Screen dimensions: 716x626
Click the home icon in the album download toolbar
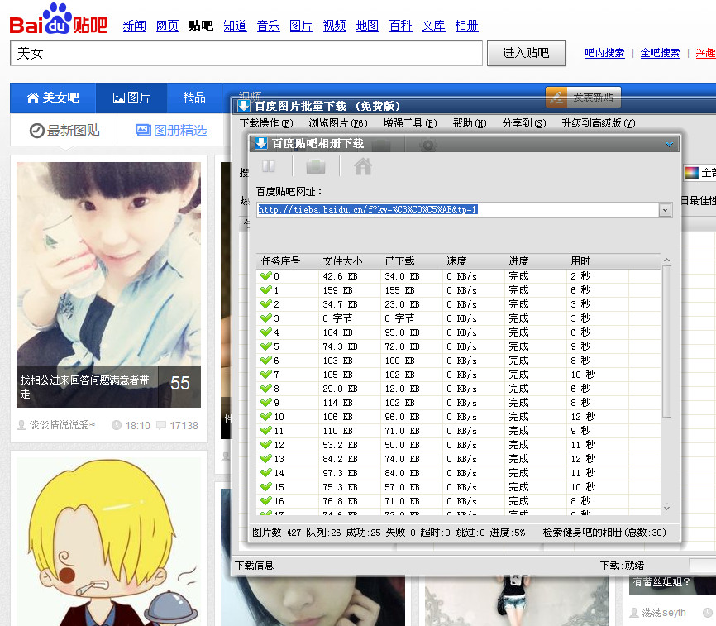[362, 167]
